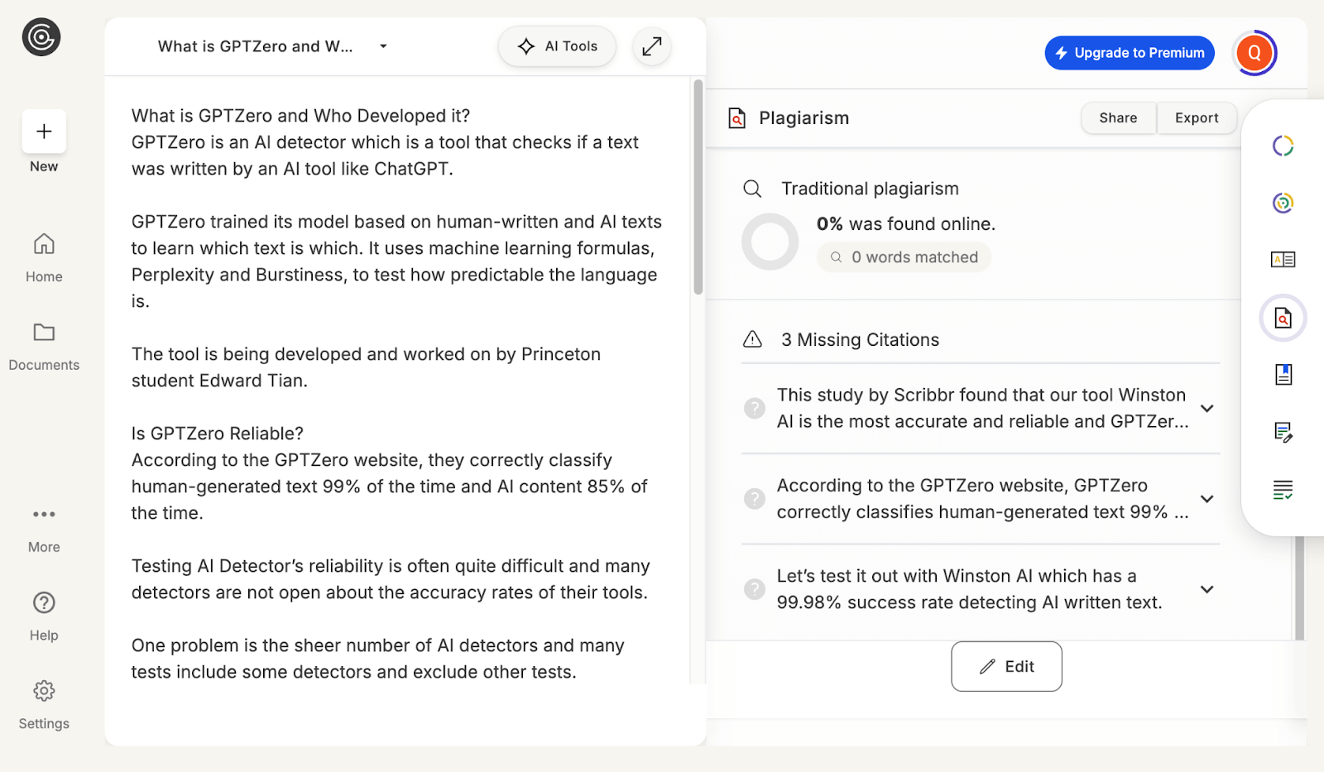This screenshot has height=772, width=1324.
Task: Open the multicolor ring tool in right toolbar
Action: pyautogui.click(x=1283, y=146)
